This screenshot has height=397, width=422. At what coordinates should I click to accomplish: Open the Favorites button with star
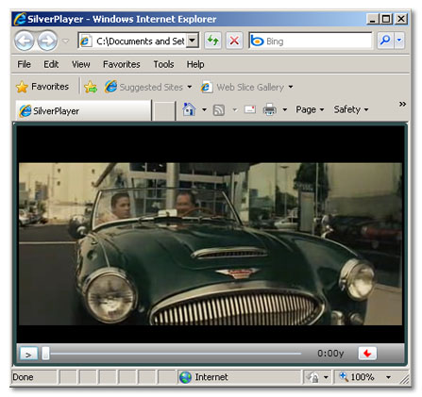(42, 87)
